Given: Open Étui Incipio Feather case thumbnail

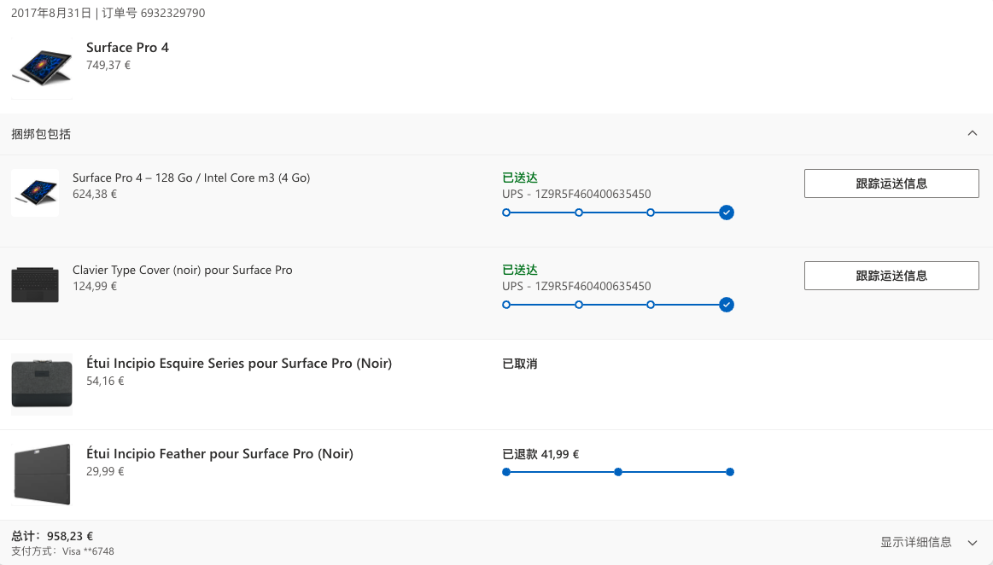Looking at the screenshot, I should pyautogui.click(x=42, y=475).
